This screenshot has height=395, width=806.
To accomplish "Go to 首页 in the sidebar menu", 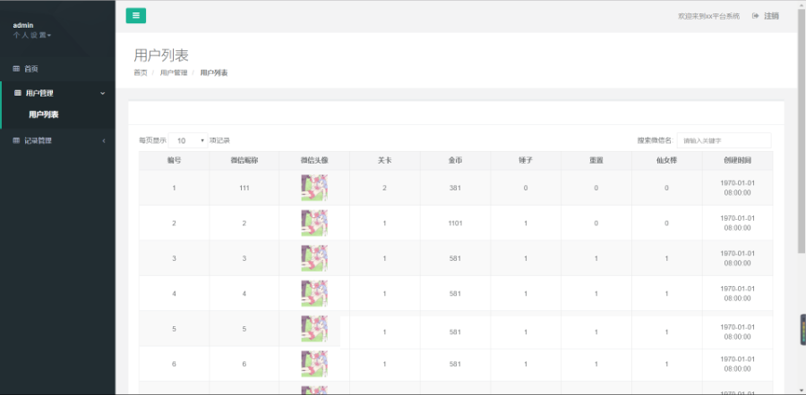I will click(31, 69).
